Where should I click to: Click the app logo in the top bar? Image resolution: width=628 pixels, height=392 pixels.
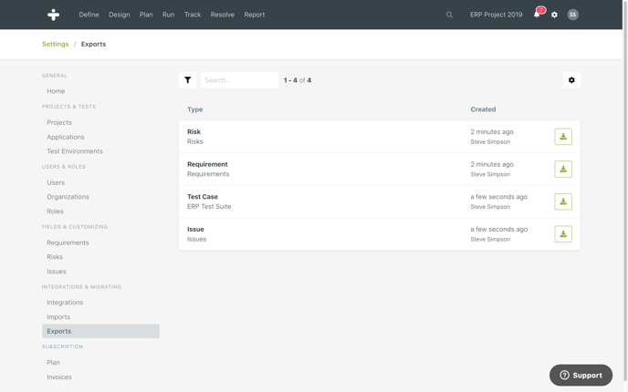tap(53, 15)
